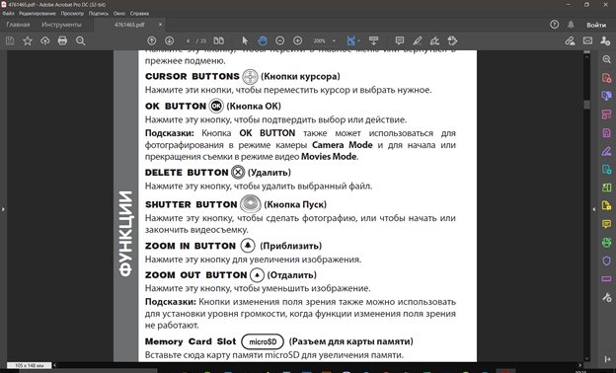Click the page display mode icon after the page count

(x=219, y=40)
